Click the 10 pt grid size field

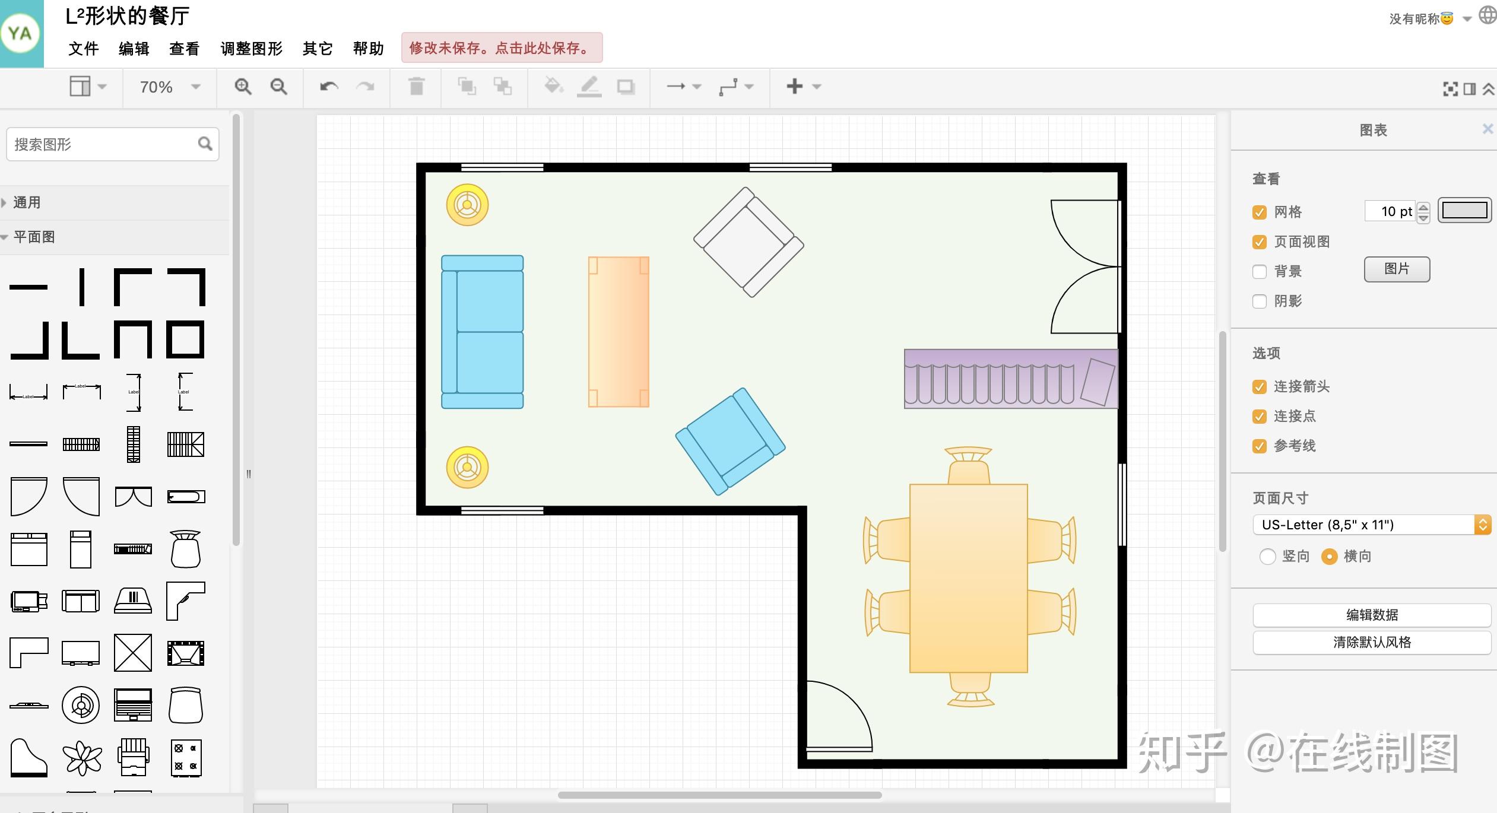1390,211
